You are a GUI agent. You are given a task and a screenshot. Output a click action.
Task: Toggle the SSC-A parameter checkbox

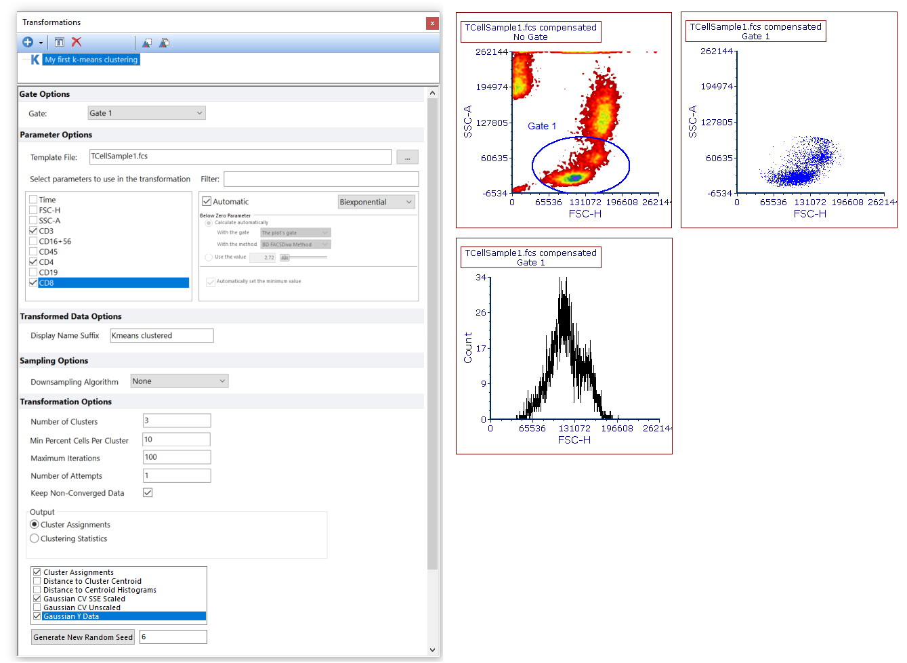click(33, 221)
